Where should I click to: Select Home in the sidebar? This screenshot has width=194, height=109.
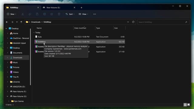pos(15,33)
